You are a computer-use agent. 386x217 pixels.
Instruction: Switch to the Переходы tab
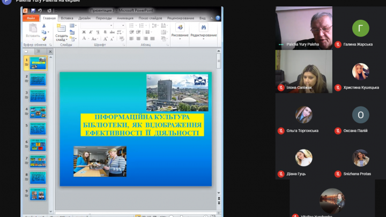[103, 18]
